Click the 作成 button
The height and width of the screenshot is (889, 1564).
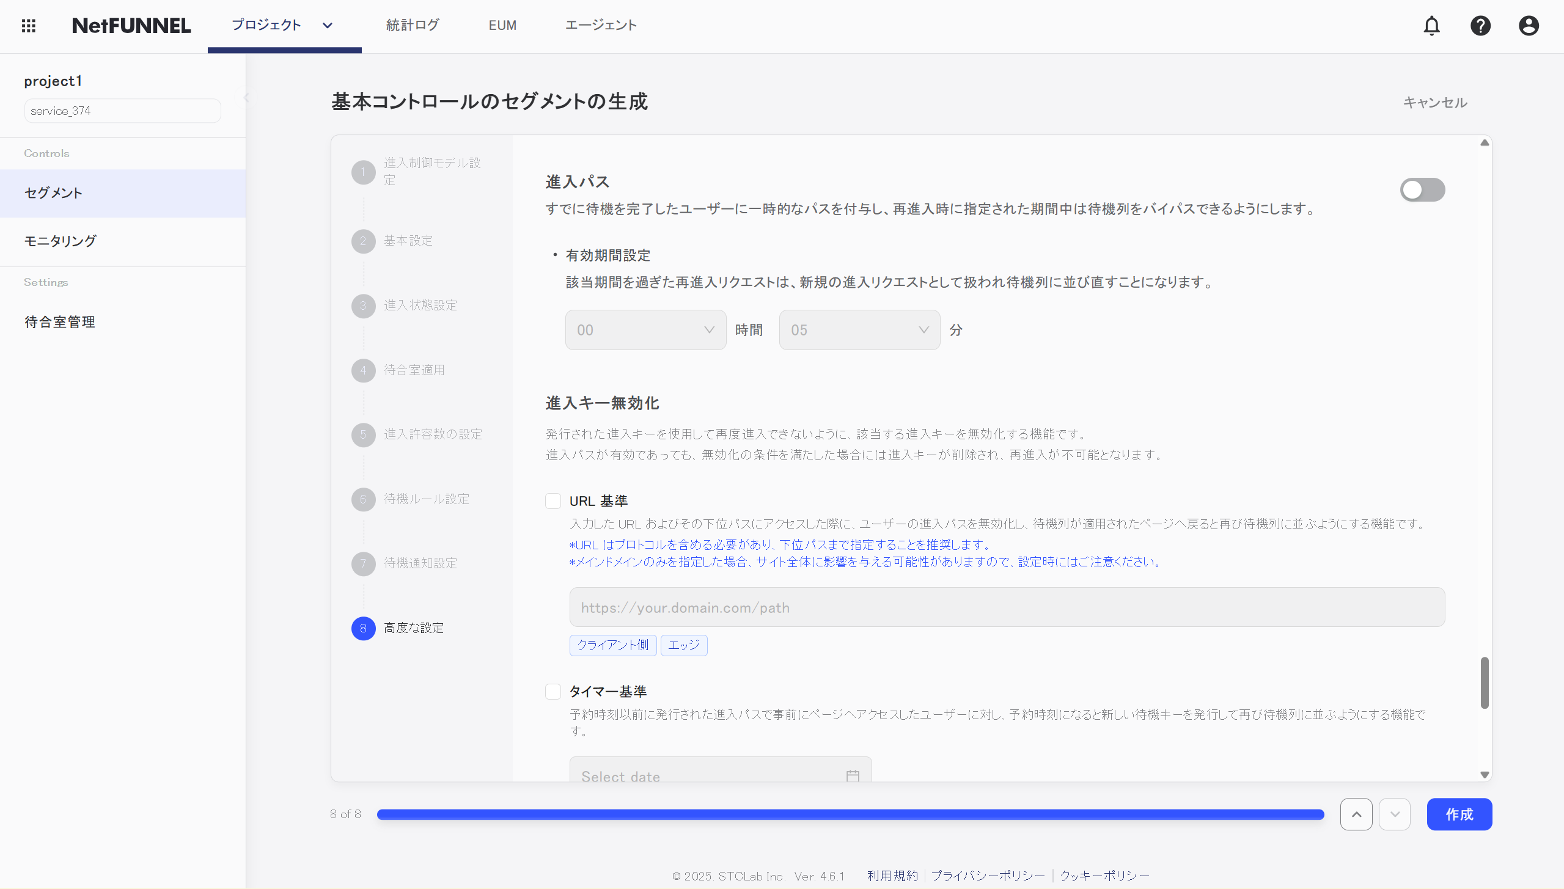coord(1459,814)
